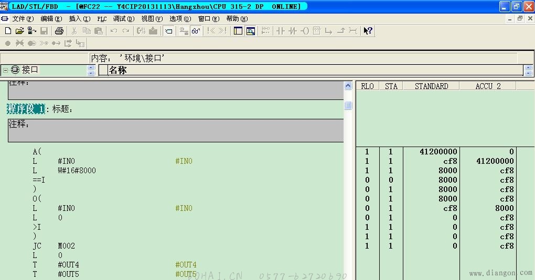Open the 选项(O) menu
Screen dimensions: 535x280
click(x=180, y=19)
